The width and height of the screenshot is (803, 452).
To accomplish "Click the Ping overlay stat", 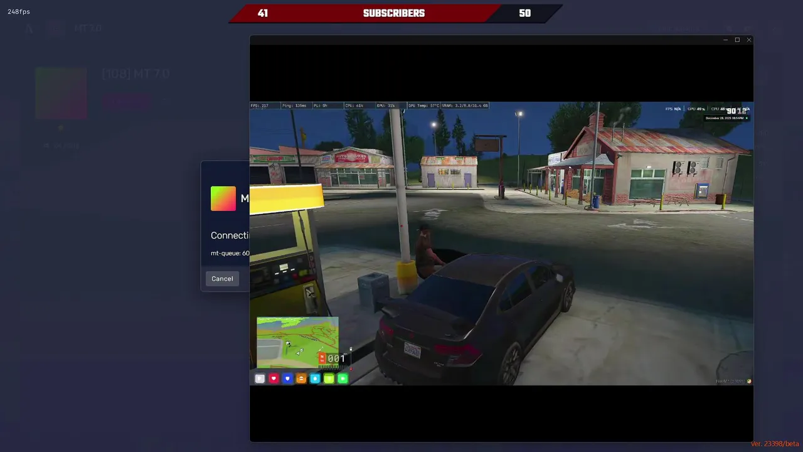I will [294, 105].
